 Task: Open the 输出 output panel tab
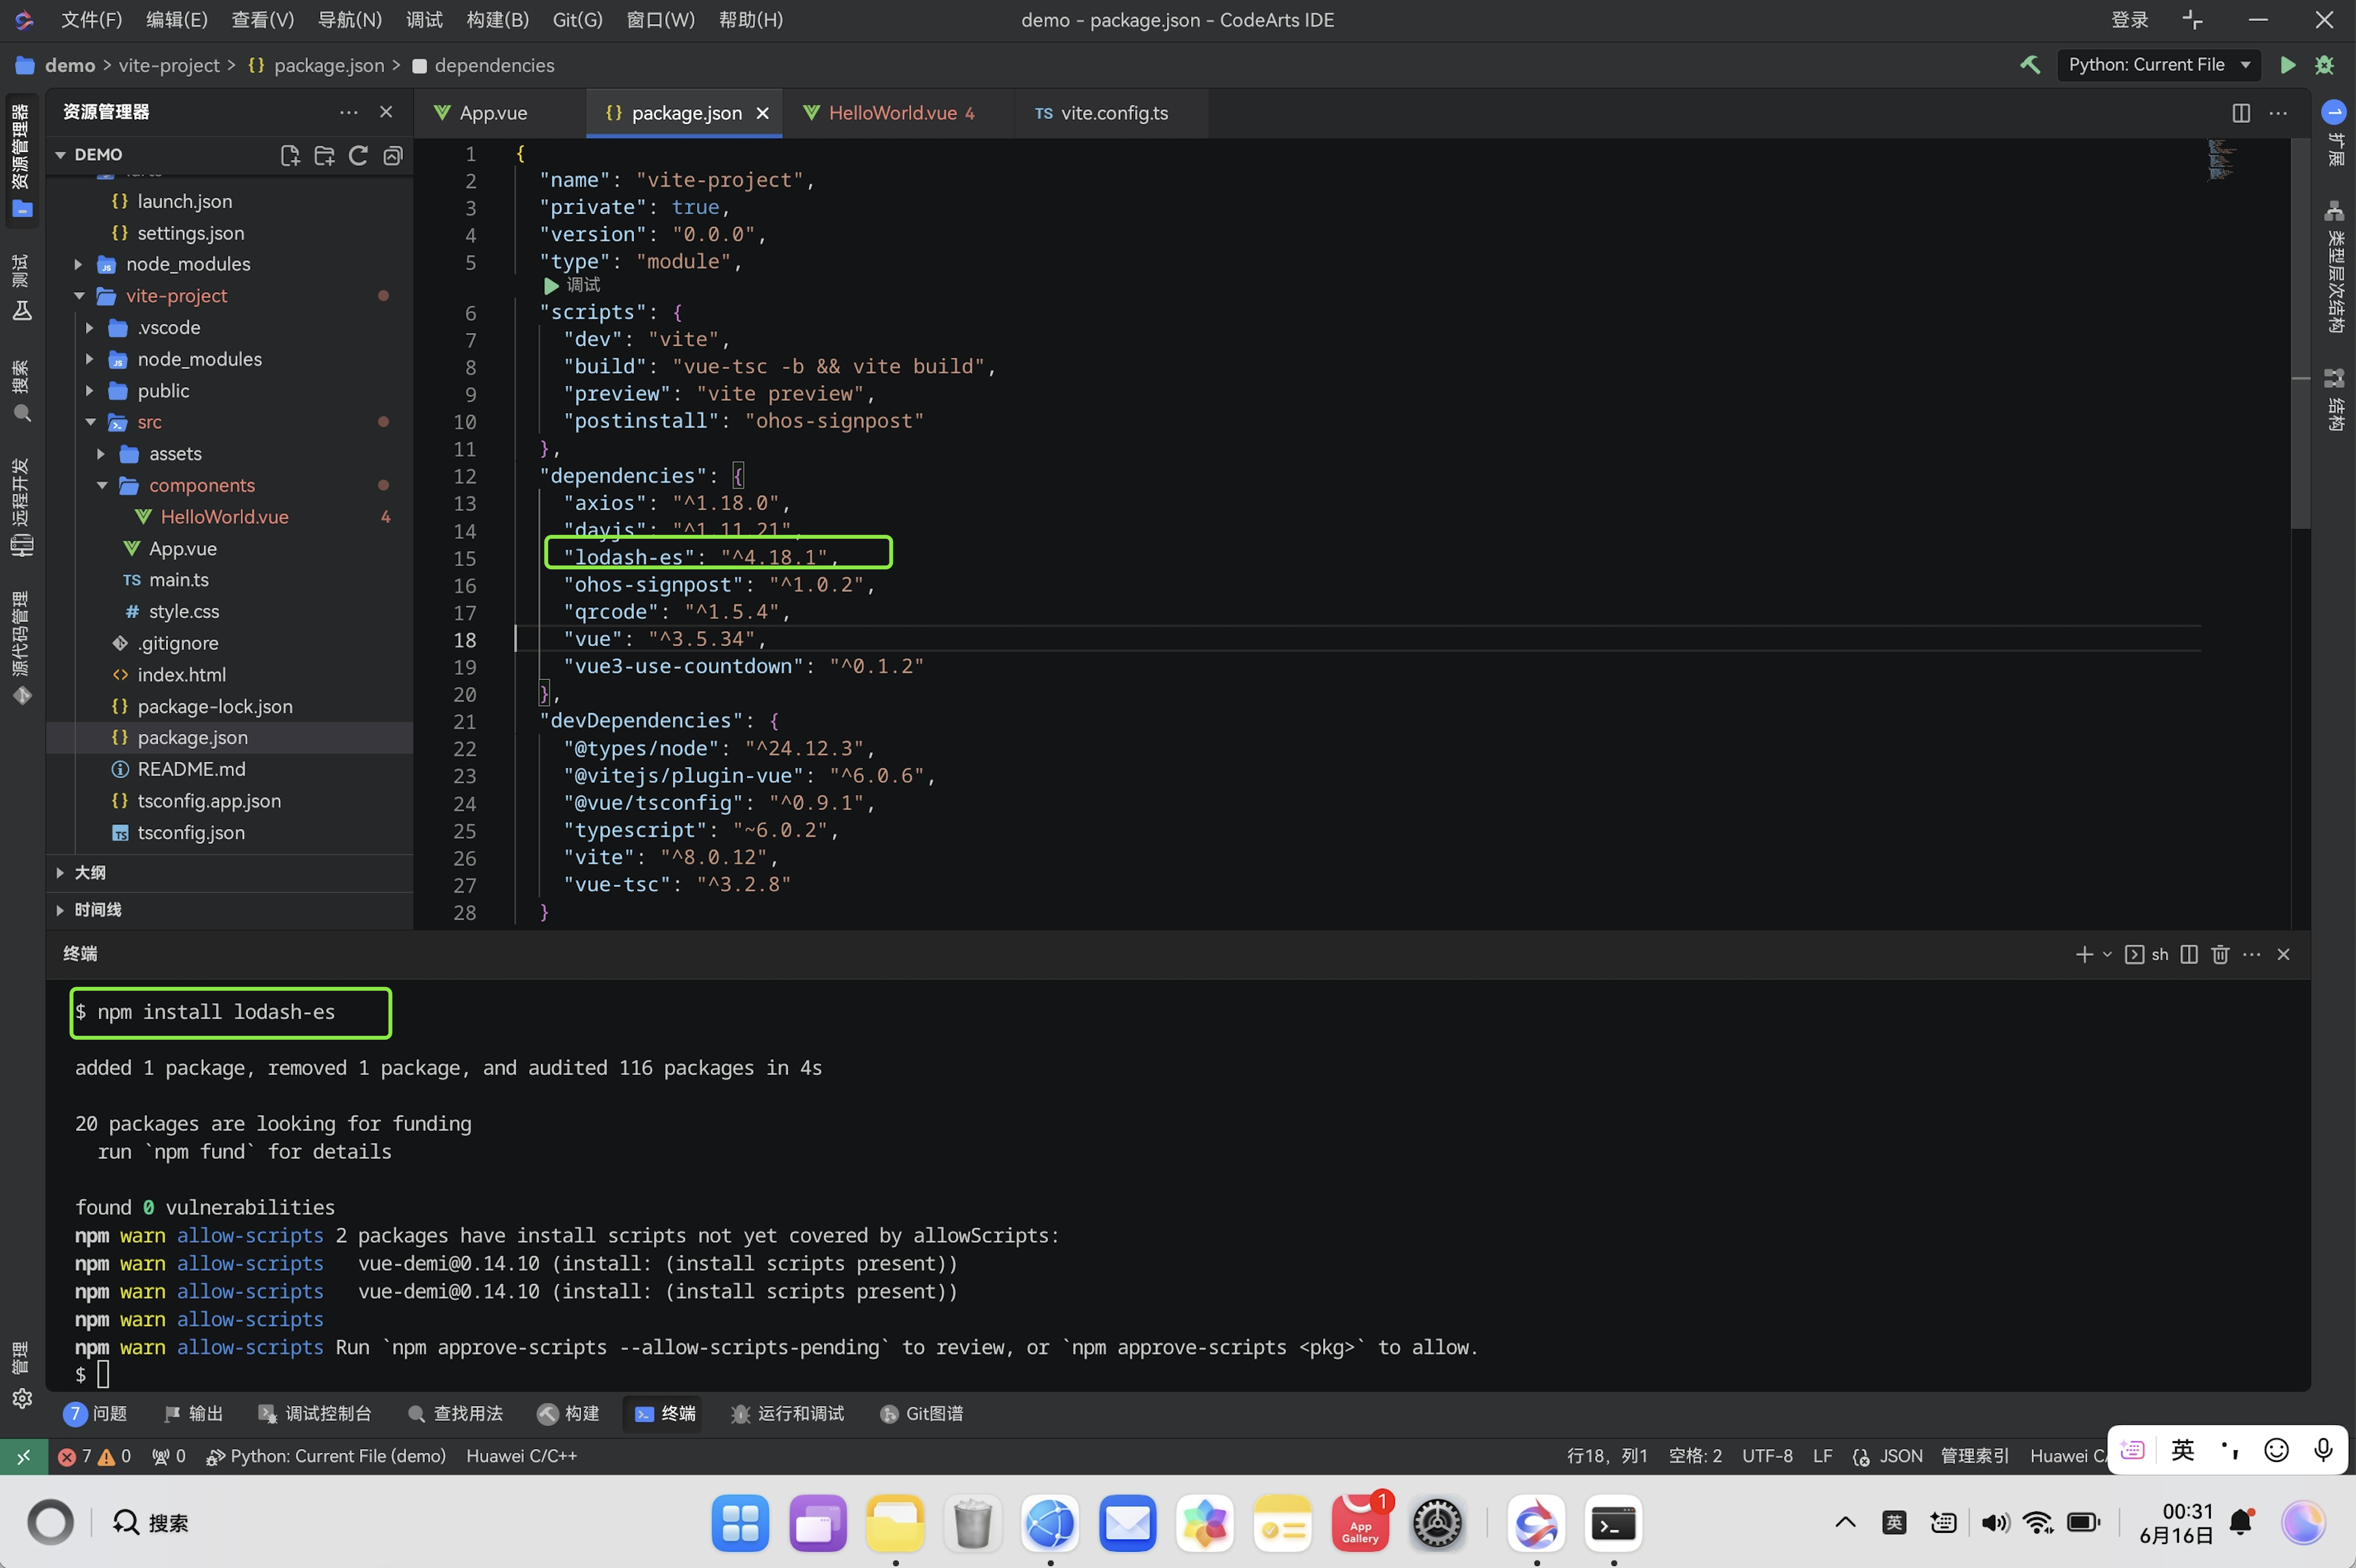(194, 1414)
